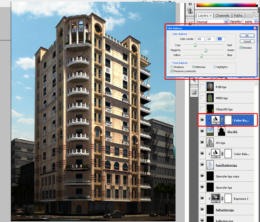The height and width of the screenshot is (222, 260).
Task: Click the Sky BG image thumbnail
Action: pos(210,131)
